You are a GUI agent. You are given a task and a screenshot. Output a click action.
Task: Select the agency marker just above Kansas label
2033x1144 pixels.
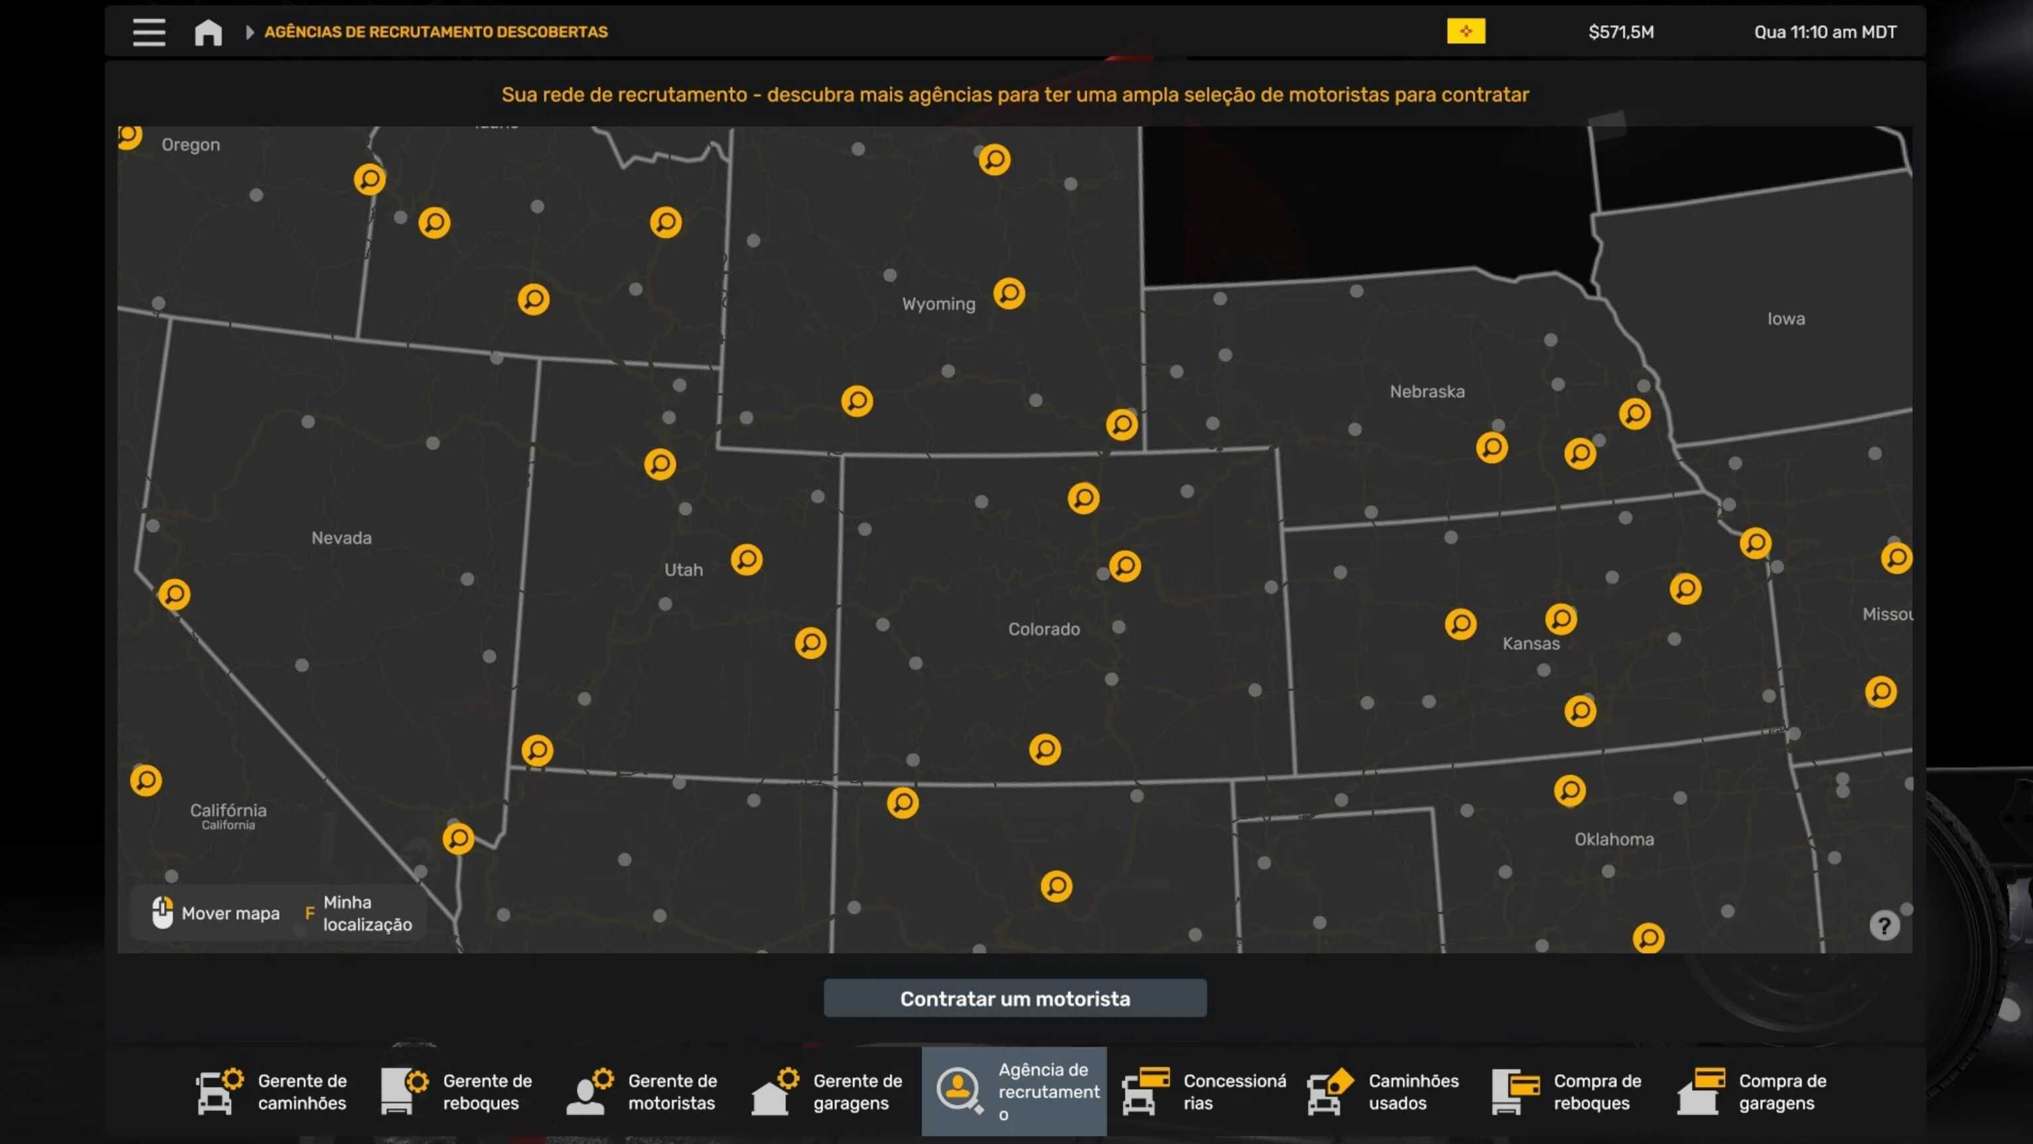1560,619
